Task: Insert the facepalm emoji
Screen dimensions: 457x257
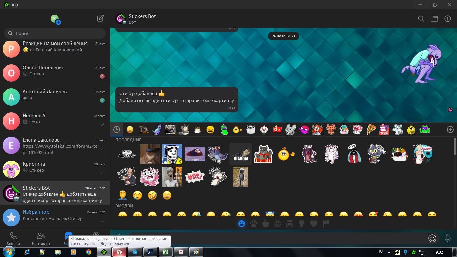Action: tap(123, 195)
